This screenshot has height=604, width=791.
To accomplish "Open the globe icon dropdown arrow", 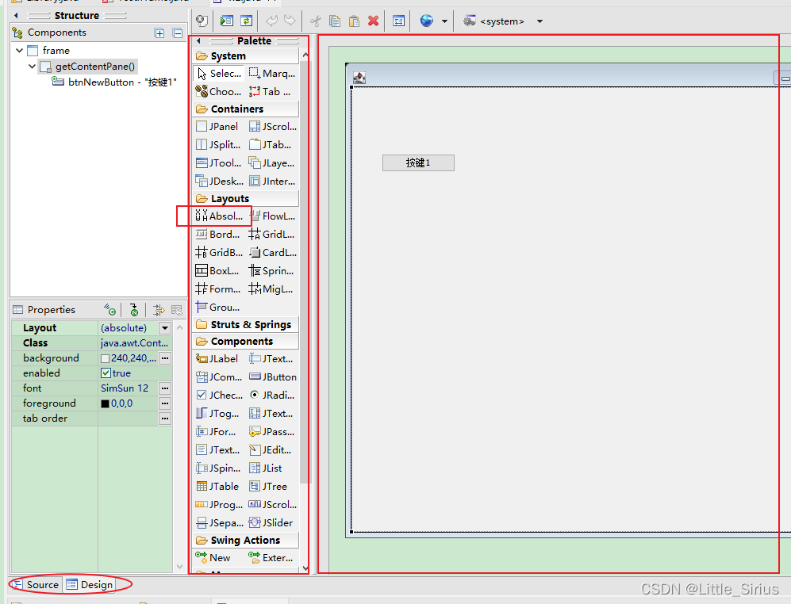I will [444, 21].
